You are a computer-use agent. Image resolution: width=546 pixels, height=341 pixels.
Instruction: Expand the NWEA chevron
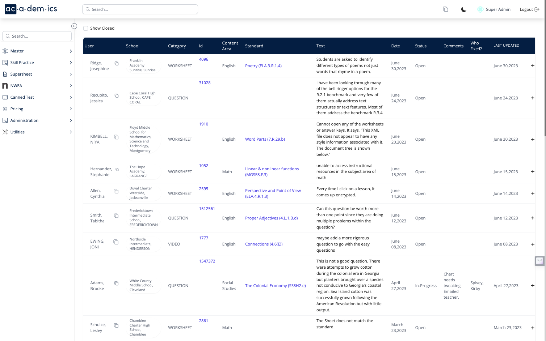[71, 86]
